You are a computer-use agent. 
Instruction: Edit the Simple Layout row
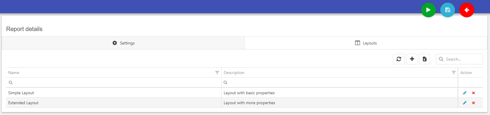(x=465, y=93)
